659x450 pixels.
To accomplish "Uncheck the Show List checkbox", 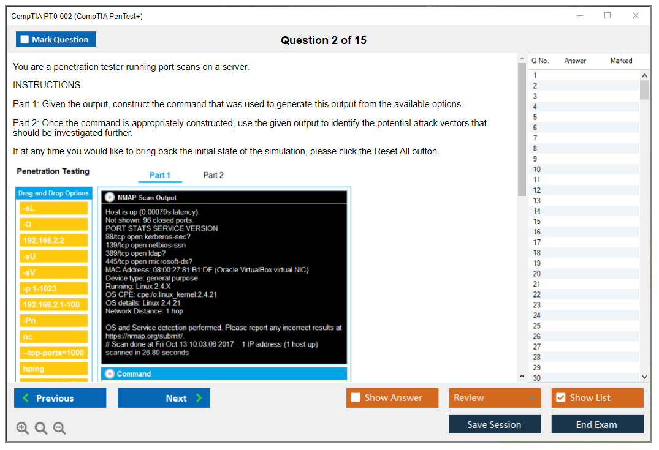I will 560,398.
